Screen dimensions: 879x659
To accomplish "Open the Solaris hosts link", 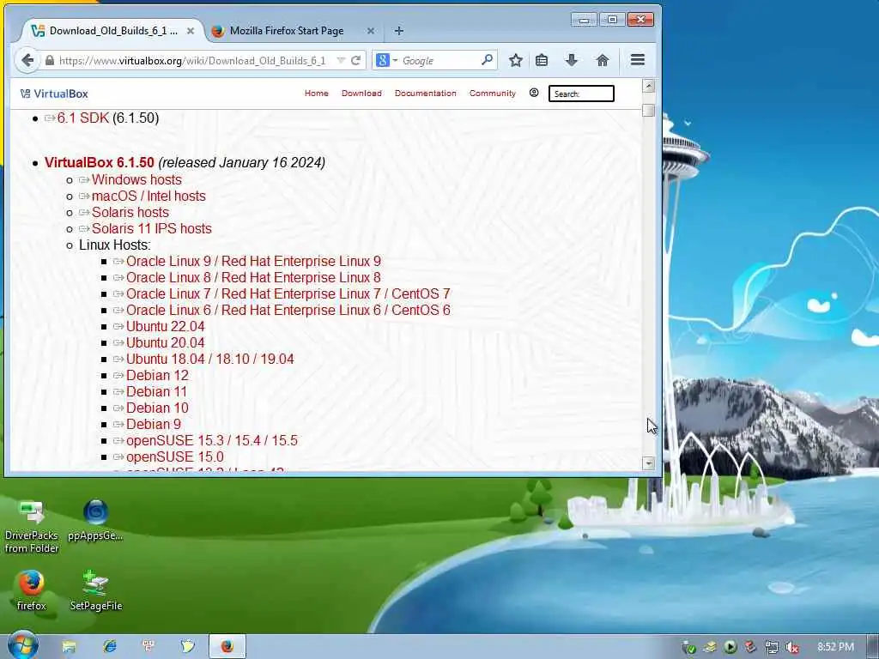I will (x=130, y=213).
